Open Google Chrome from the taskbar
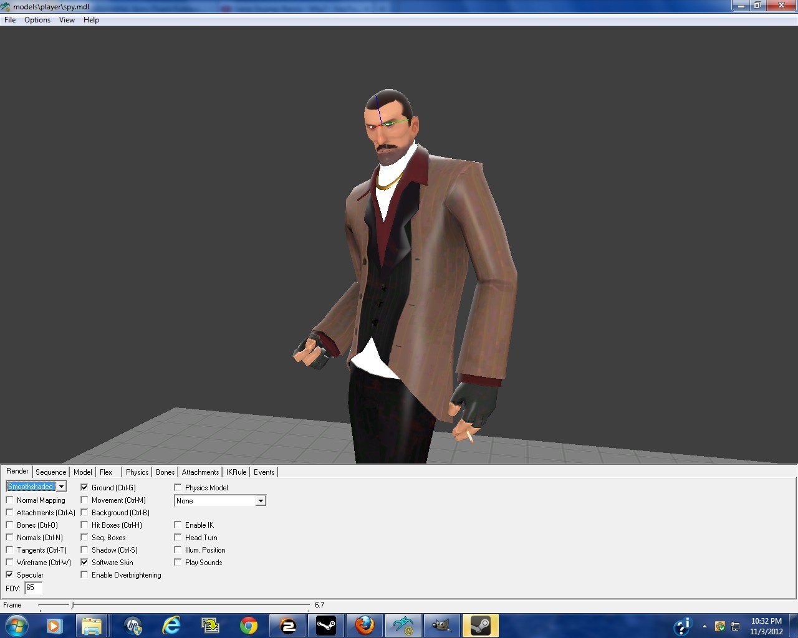The height and width of the screenshot is (638, 798). [x=249, y=626]
